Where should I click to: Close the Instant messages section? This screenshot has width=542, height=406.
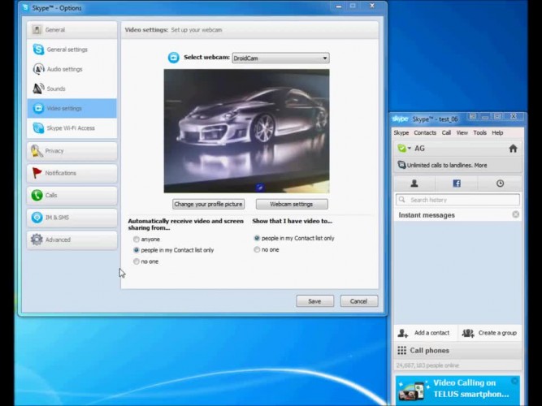[x=515, y=214]
